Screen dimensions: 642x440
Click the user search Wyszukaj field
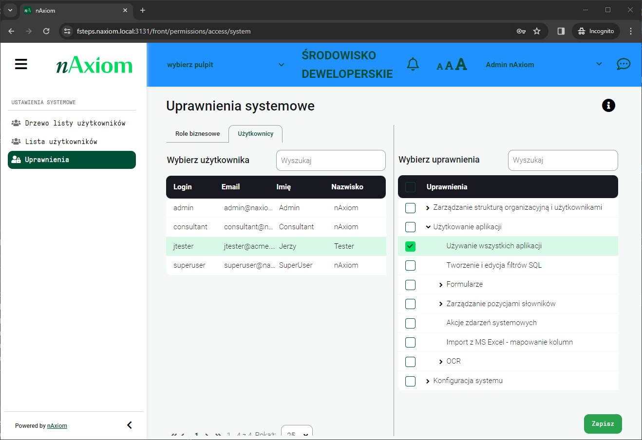click(331, 160)
